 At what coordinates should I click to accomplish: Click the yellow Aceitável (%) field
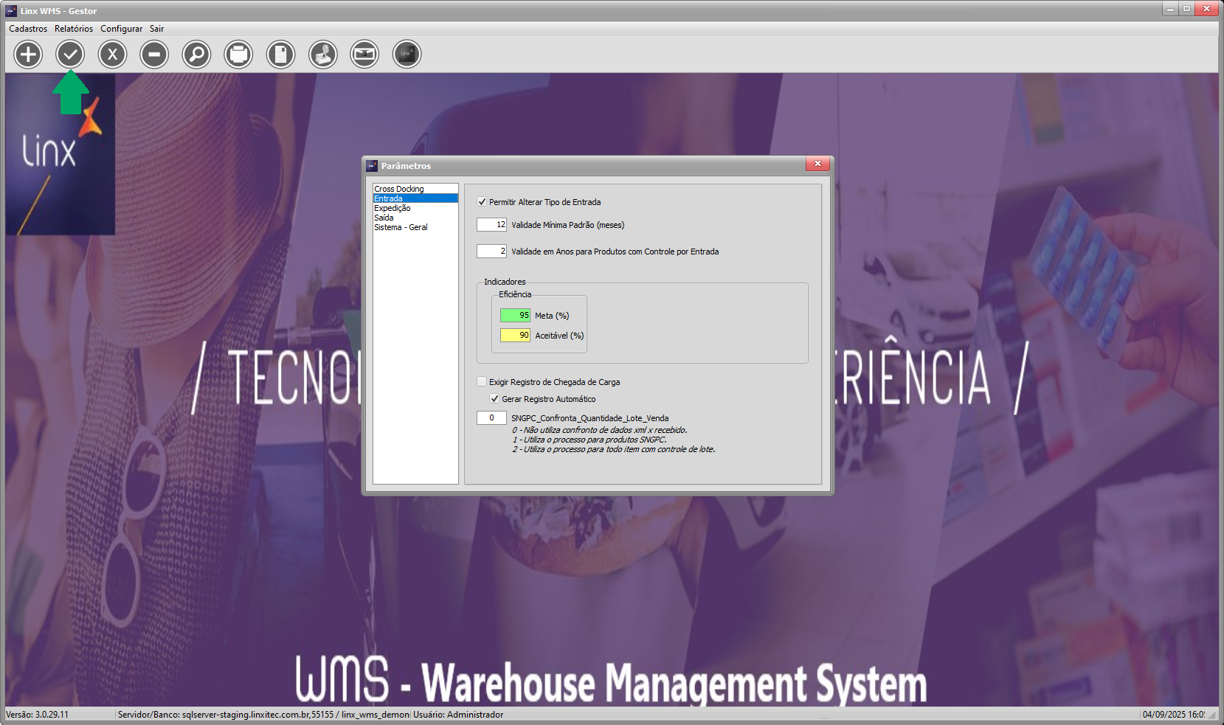(515, 335)
